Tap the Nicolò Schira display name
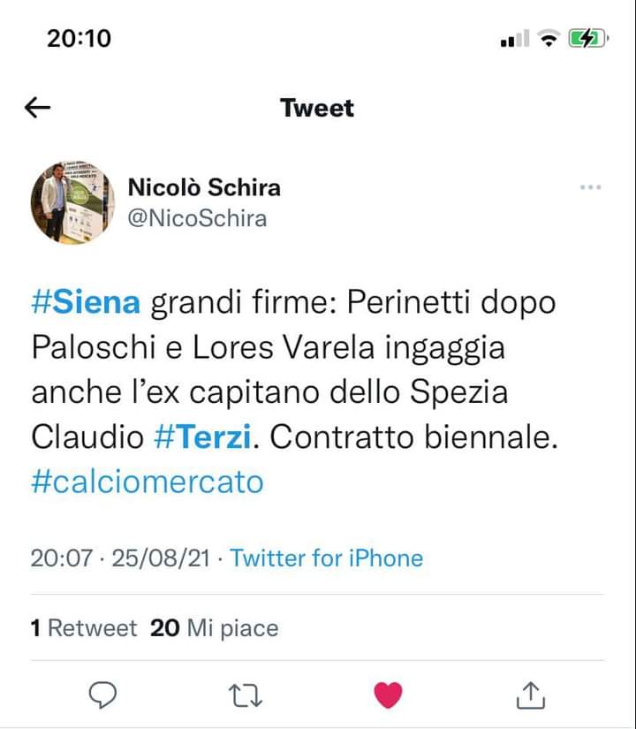The image size is (636, 729). [205, 187]
